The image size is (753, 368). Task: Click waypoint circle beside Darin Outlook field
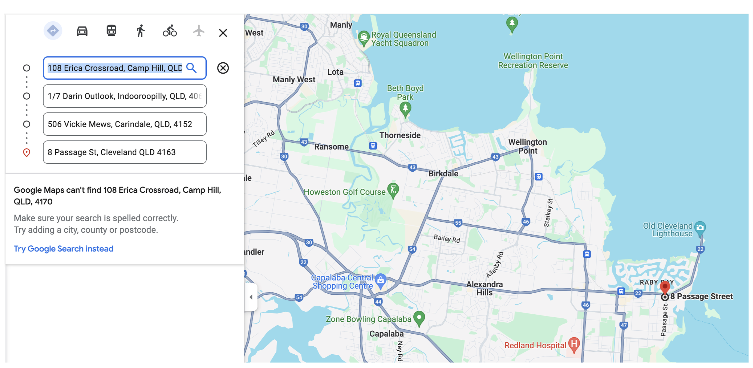click(26, 96)
